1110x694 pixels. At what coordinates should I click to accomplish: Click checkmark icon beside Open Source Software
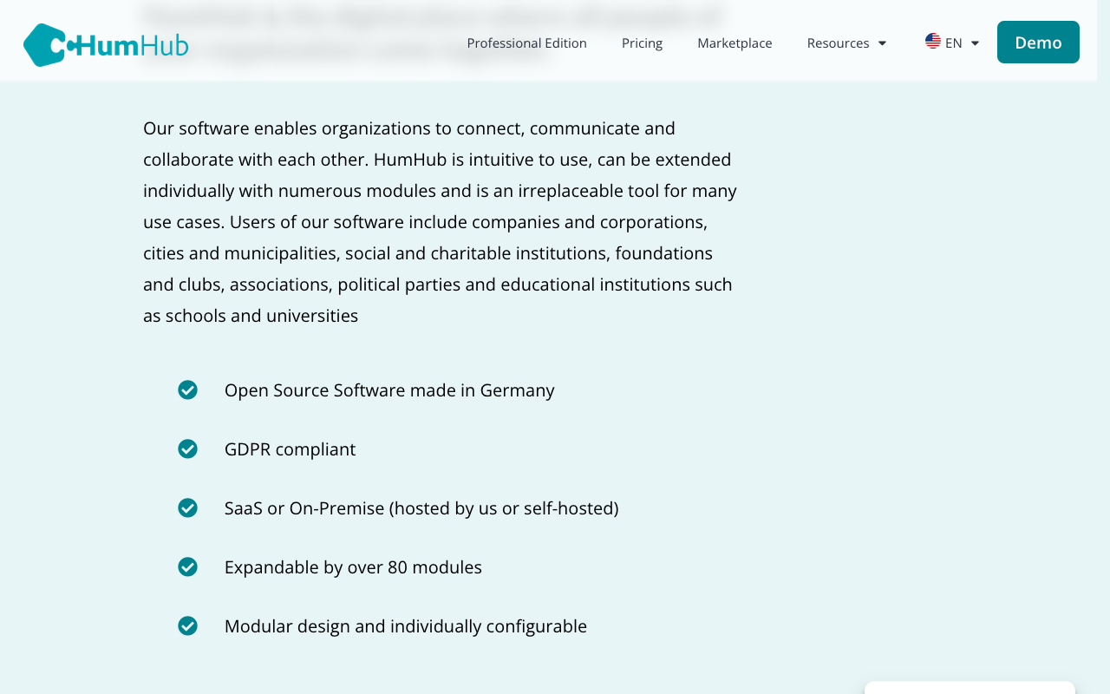point(187,390)
